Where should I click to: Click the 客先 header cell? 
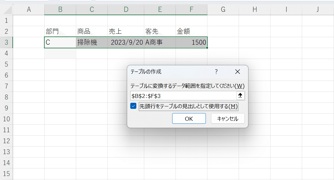[160, 32]
